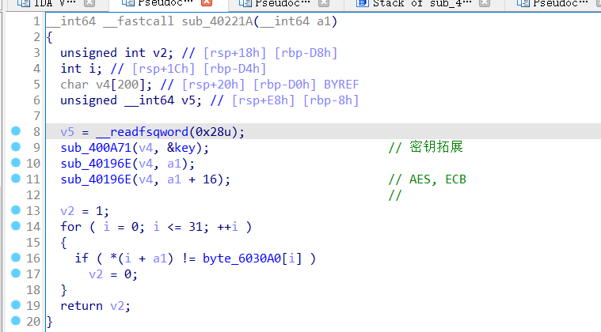Screen dimensions: 601x332
Task: Select sub_40196E call on line 10
Action: [96, 164]
